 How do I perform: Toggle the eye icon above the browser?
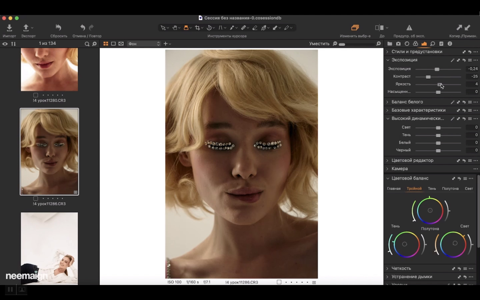click(5, 44)
